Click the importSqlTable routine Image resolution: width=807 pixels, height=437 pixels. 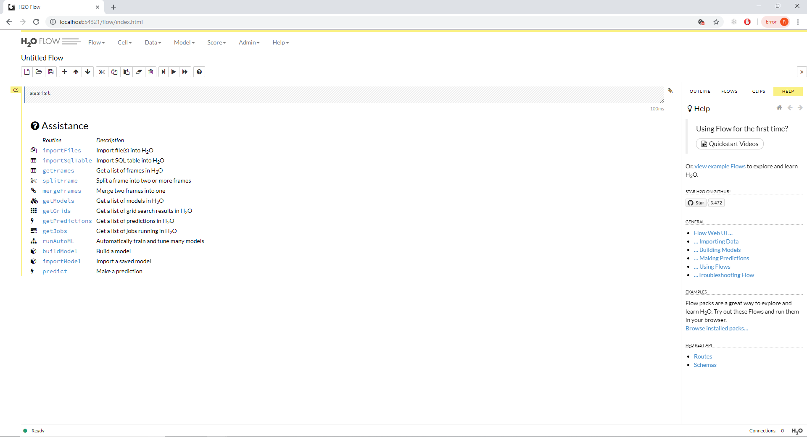coord(67,160)
